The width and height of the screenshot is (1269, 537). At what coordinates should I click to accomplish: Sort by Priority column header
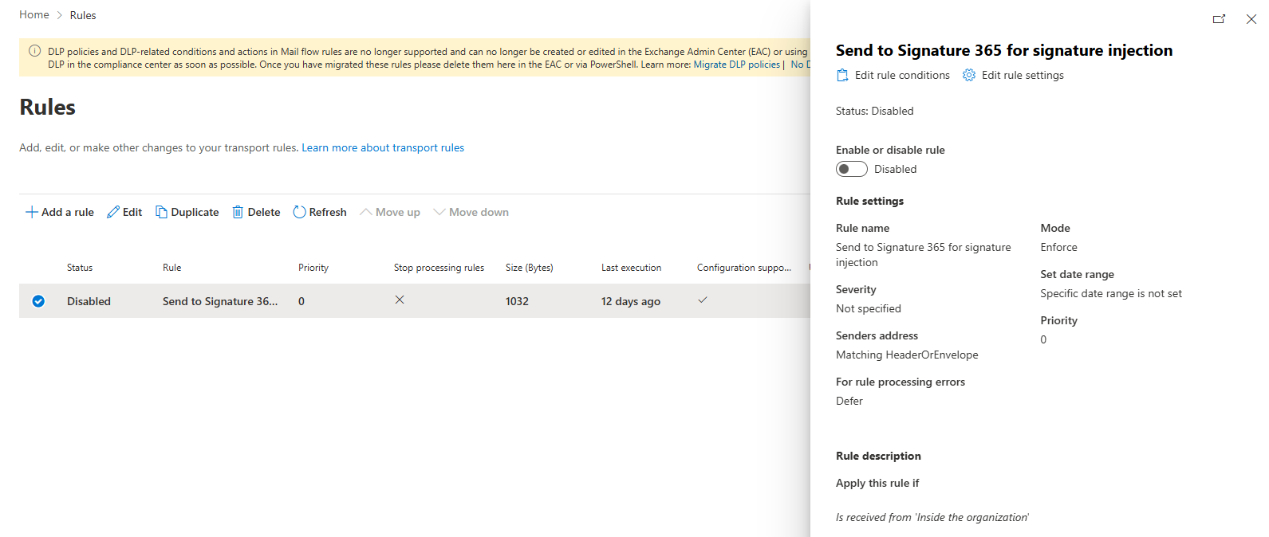point(313,268)
